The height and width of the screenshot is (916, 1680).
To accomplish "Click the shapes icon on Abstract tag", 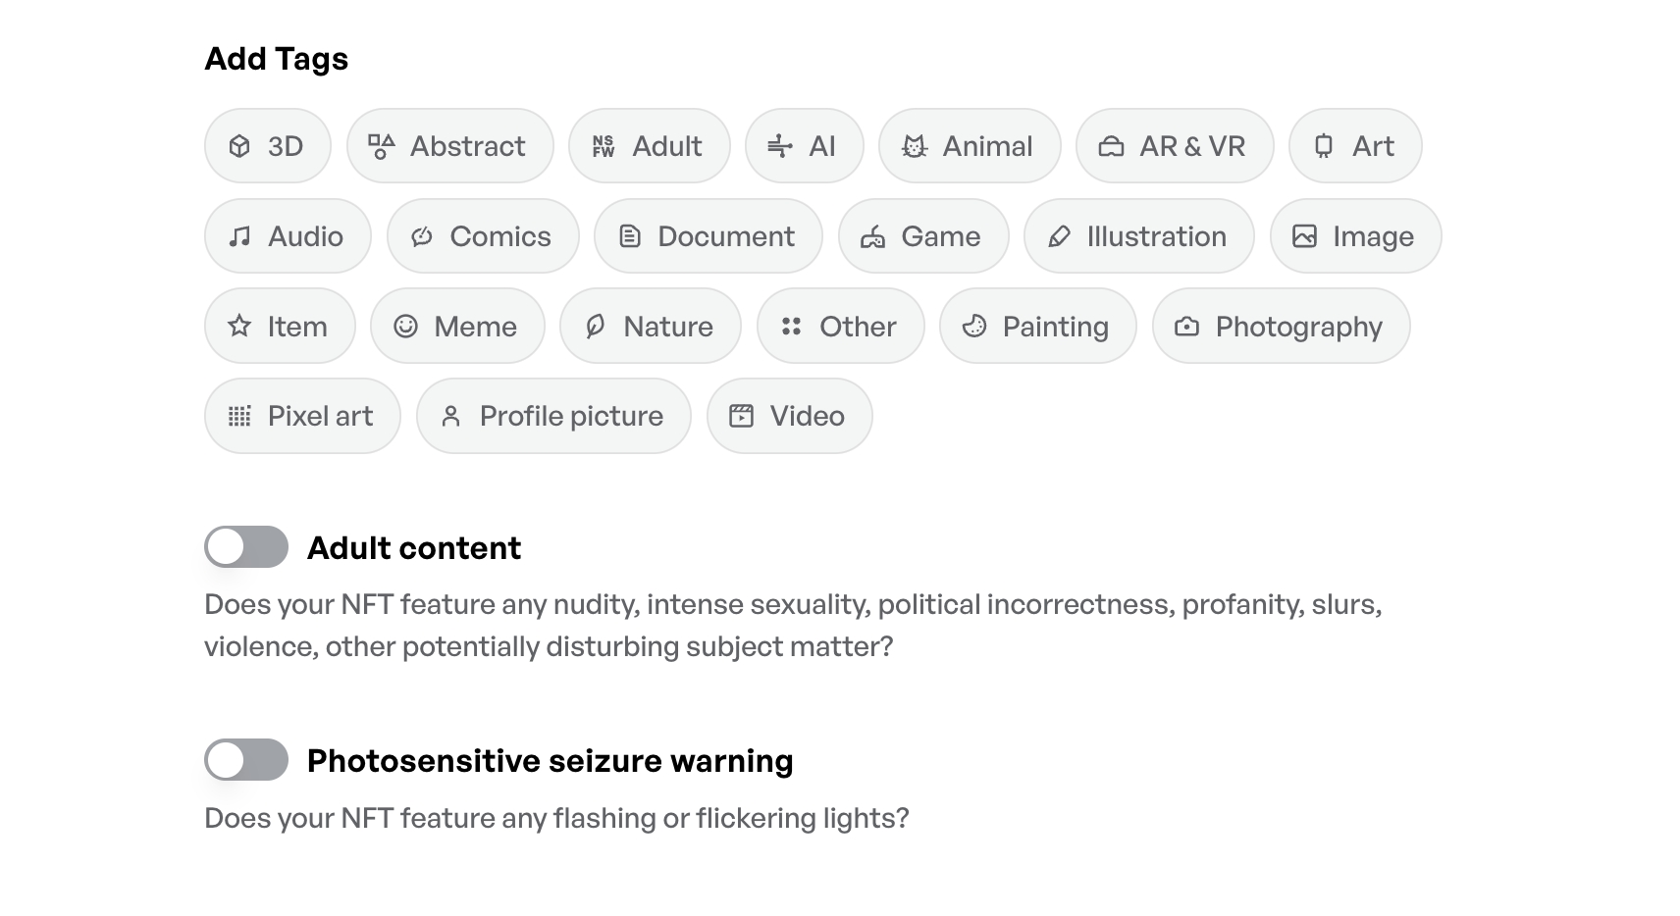I will coord(381,146).
